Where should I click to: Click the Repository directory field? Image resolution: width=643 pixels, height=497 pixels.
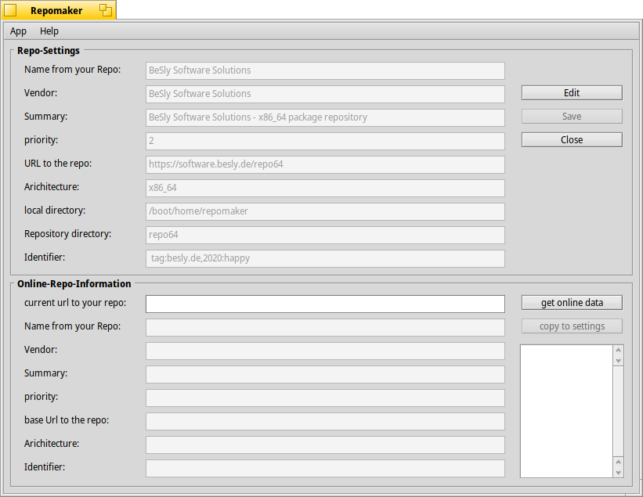pyautogui.click(x=325, y=235)
